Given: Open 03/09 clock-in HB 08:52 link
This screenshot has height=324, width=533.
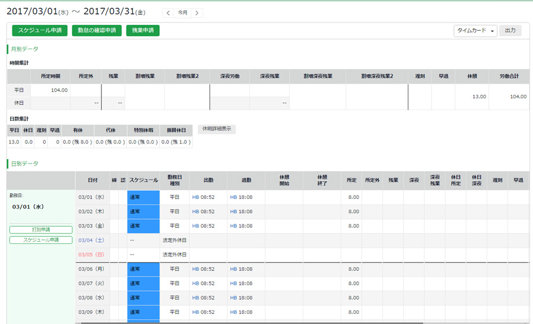Looking at the screenshot, I should pyautogui.click(x=203, y=312).
